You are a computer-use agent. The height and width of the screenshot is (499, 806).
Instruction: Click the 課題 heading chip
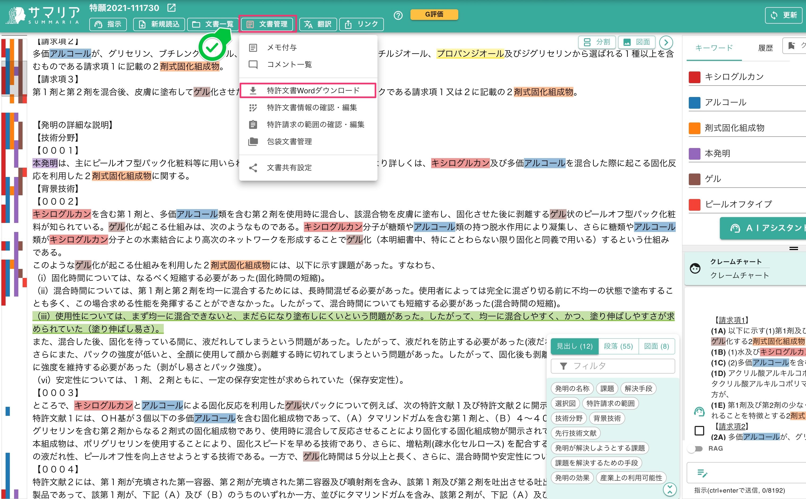(x=607, y=389)
